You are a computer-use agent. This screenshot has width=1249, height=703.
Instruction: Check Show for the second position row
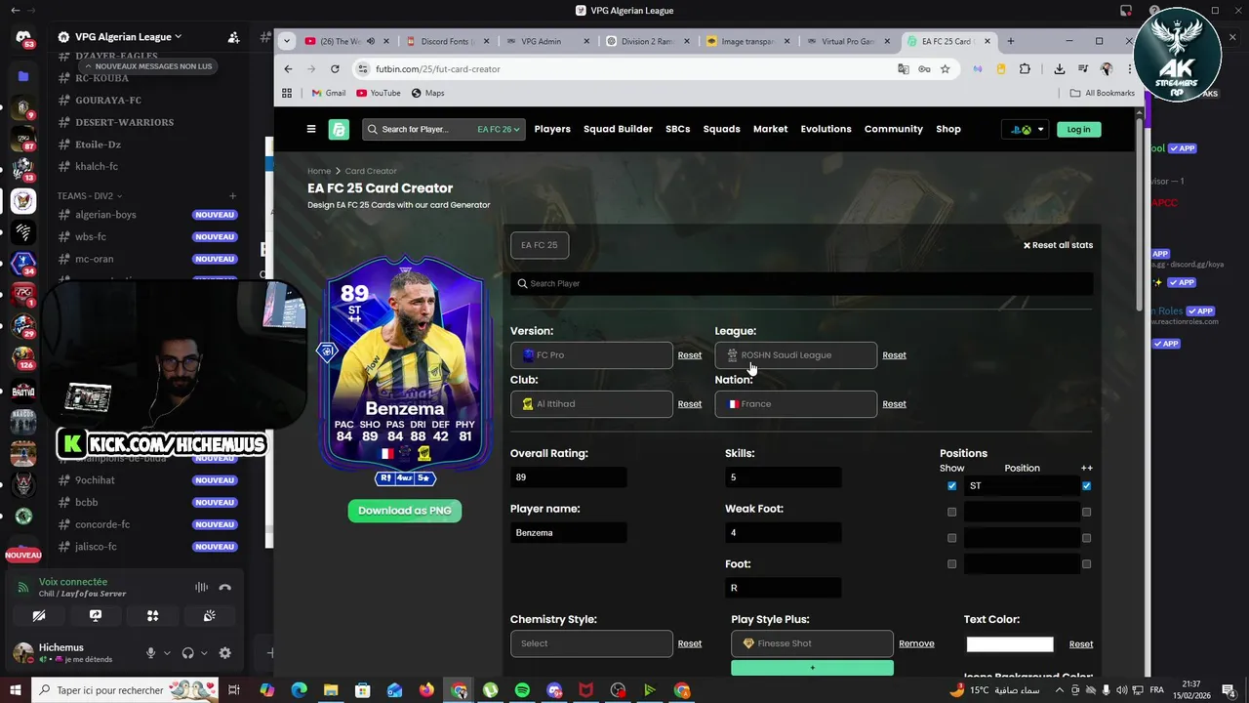coord(952,512)
